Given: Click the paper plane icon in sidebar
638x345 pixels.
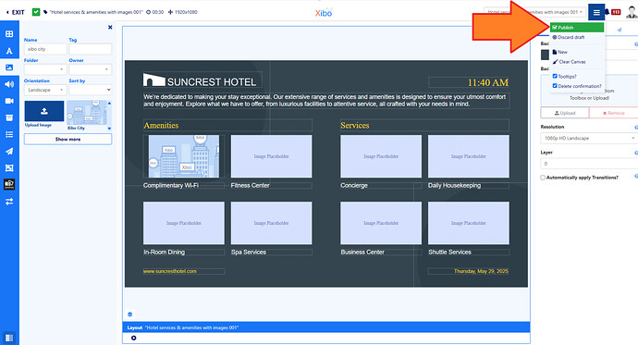Looking at the screenshot, I should (x=9, y=151).
